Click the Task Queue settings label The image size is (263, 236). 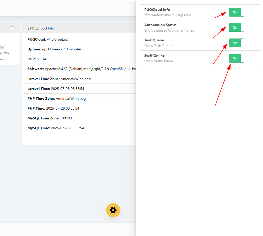click(154, 40)
